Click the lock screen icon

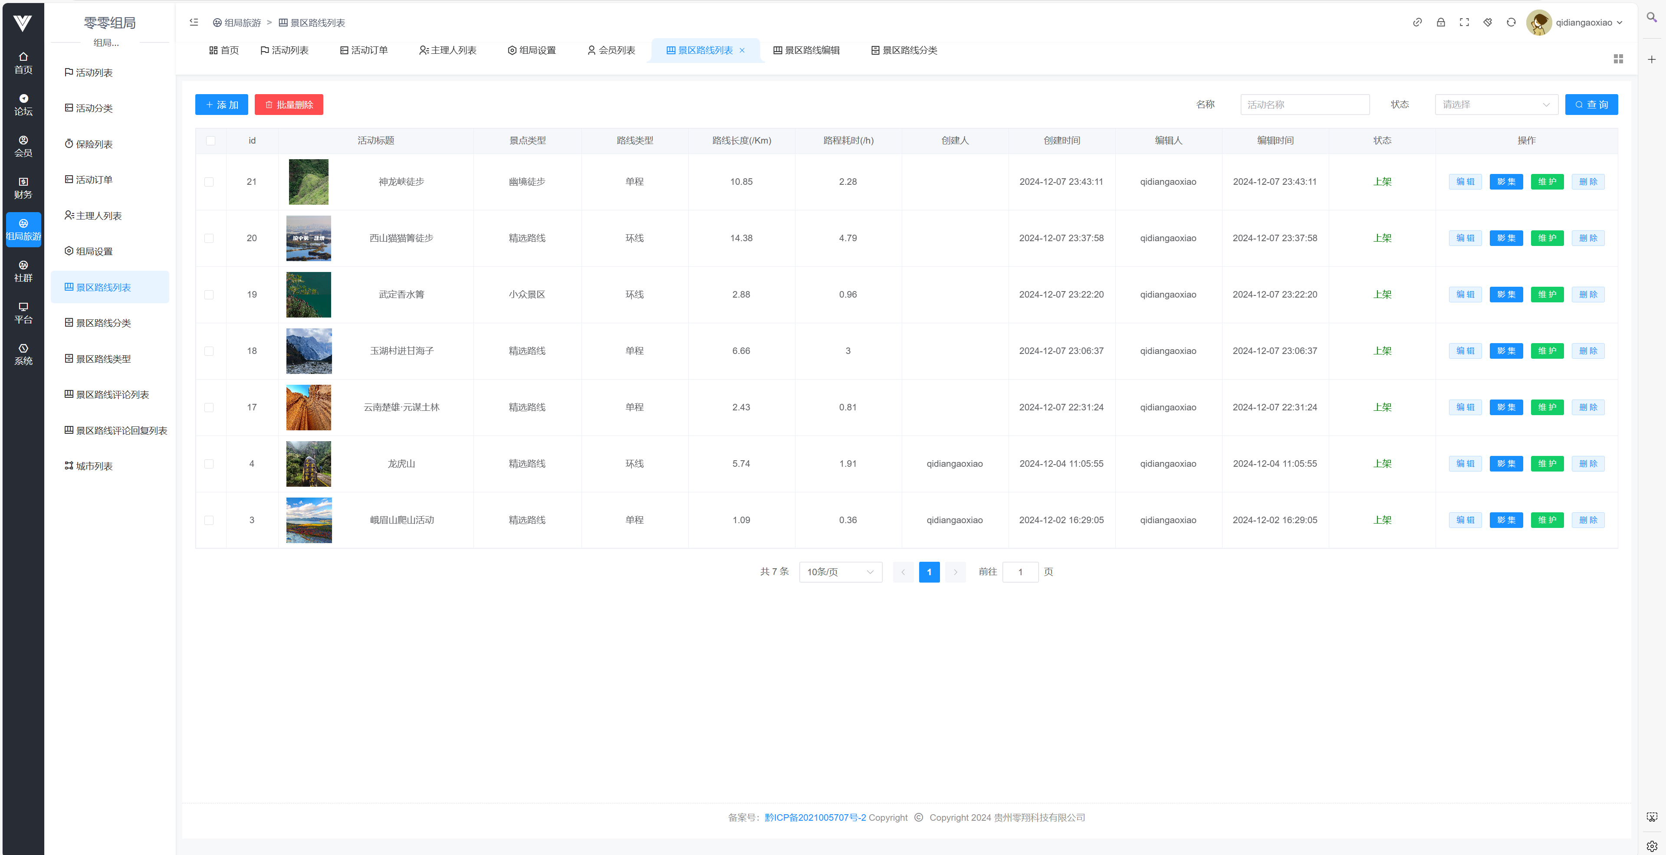1440,23
